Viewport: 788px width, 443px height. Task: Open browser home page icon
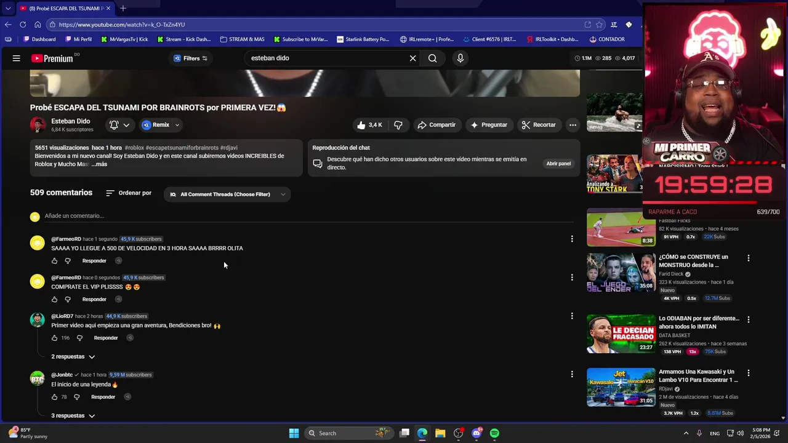tap(38, 25)
